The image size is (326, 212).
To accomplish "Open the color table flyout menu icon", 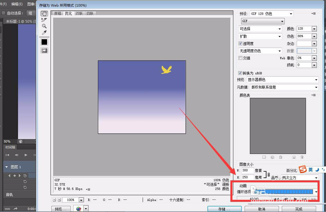I will (x=314, y=95).
